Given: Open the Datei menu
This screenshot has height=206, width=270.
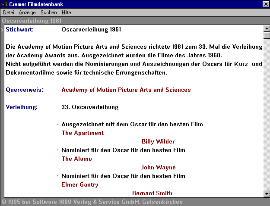Looking at the screenshot, I should click(x=9, y=12).
